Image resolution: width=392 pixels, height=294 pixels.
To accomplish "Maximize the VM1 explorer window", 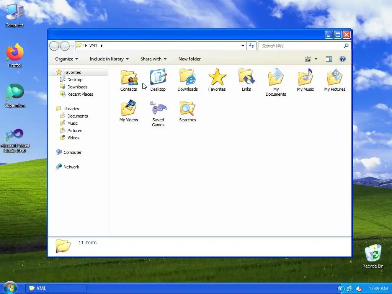I will pos(338,35).
